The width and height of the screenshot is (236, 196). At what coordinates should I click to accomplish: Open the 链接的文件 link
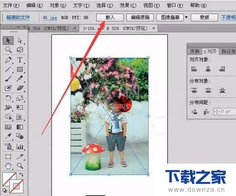(x=18, y=17)
